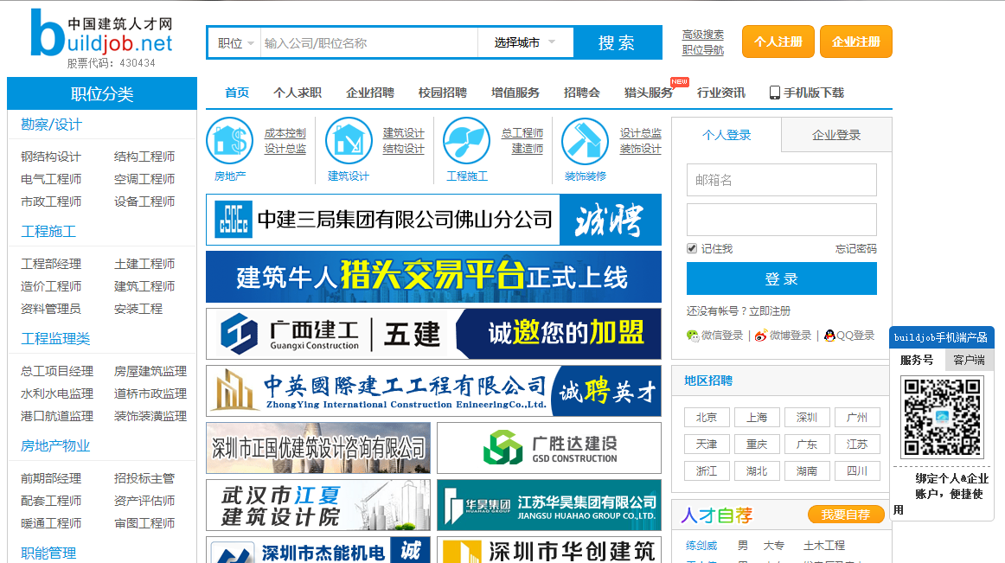Click the blue 搜索 search button
The width and height of the screenshot is (1005, 563).
pos(617,43)
